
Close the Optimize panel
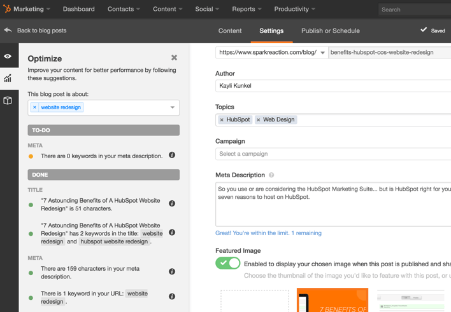(x=174, y=58)
